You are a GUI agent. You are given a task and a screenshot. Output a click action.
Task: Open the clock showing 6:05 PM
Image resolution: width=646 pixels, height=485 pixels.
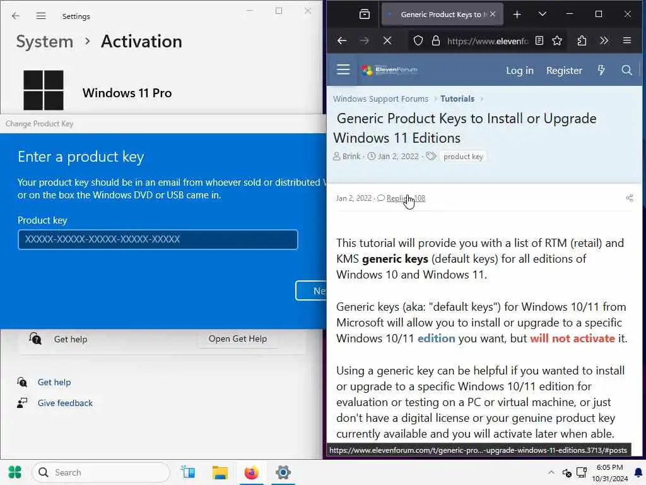(x=610, y=473)
